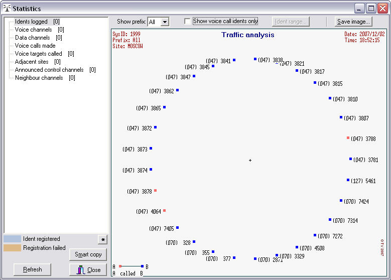Click the blue node for (070) 7272
Image resolution: width=391 pixels, height=280 pixels.
[x=315, y=235]
